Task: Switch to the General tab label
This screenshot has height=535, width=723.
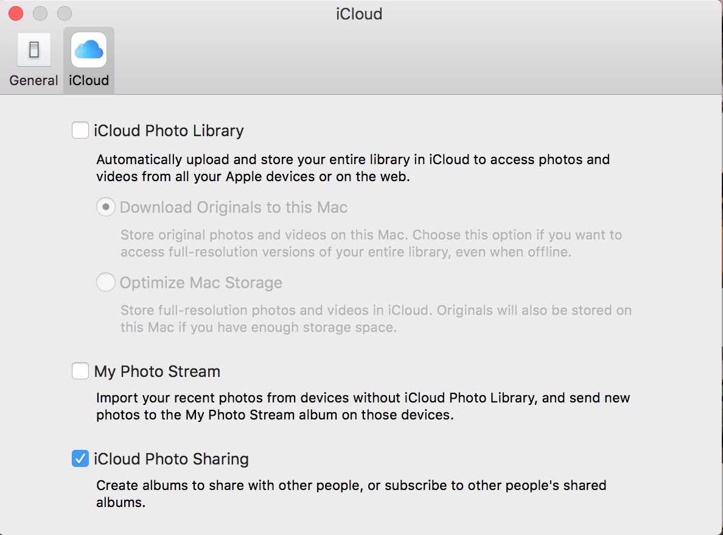Action: 33,80
